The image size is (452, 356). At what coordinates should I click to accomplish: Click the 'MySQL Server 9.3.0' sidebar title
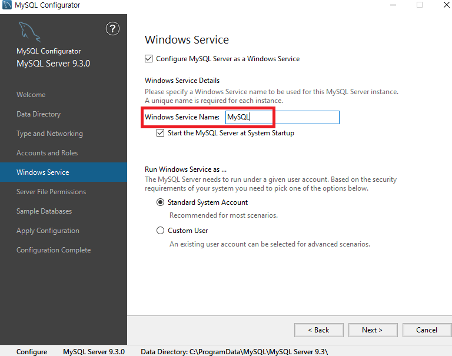tap(54, 64)
